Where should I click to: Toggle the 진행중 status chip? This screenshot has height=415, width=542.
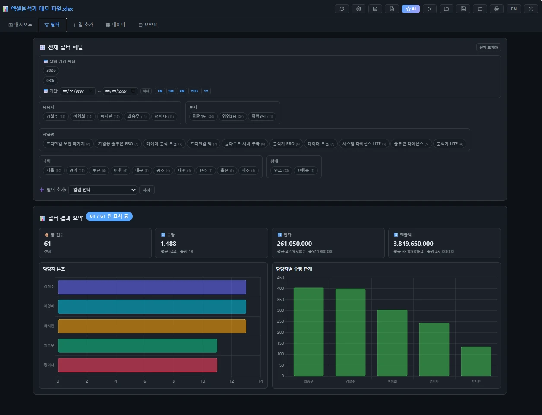click(x=306, y=171)
